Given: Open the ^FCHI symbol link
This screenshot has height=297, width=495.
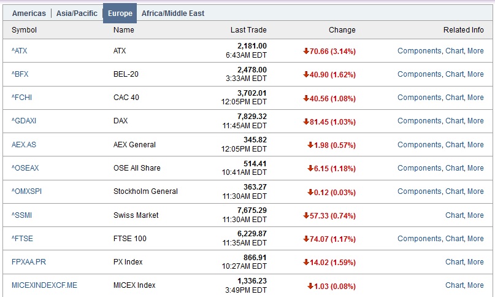Looking at the screenshot, I should click(x=22, y=98).
